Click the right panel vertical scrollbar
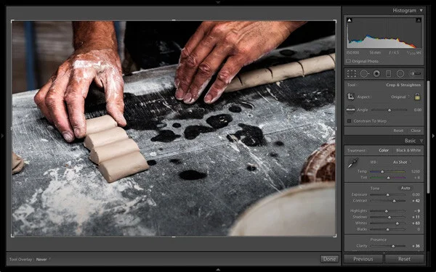 coord(428,137)
